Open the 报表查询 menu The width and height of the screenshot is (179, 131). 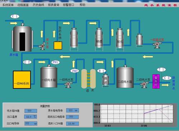click(x=53, y=5)
